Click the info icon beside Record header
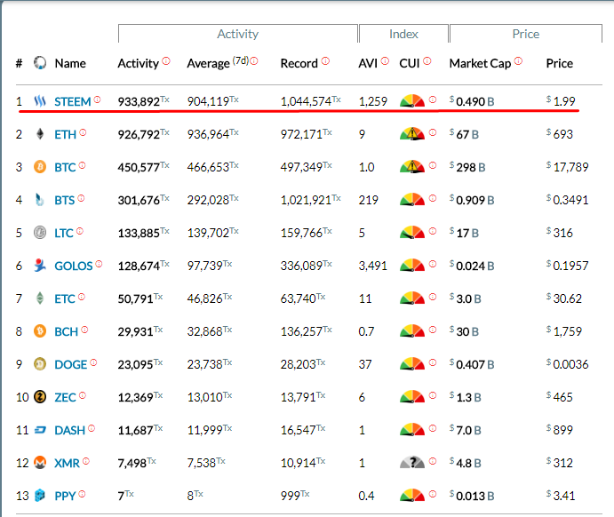The width and height of the screenshot is (614, 517). click(x=325, y=60)
